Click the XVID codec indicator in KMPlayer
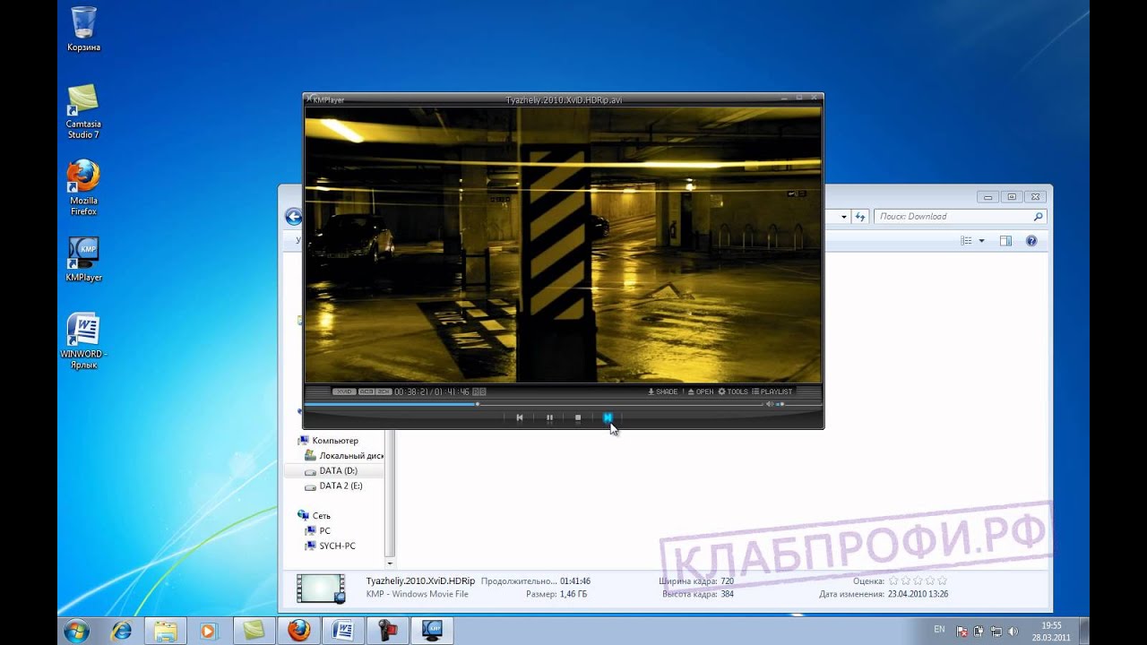 [x=344, y=391]
